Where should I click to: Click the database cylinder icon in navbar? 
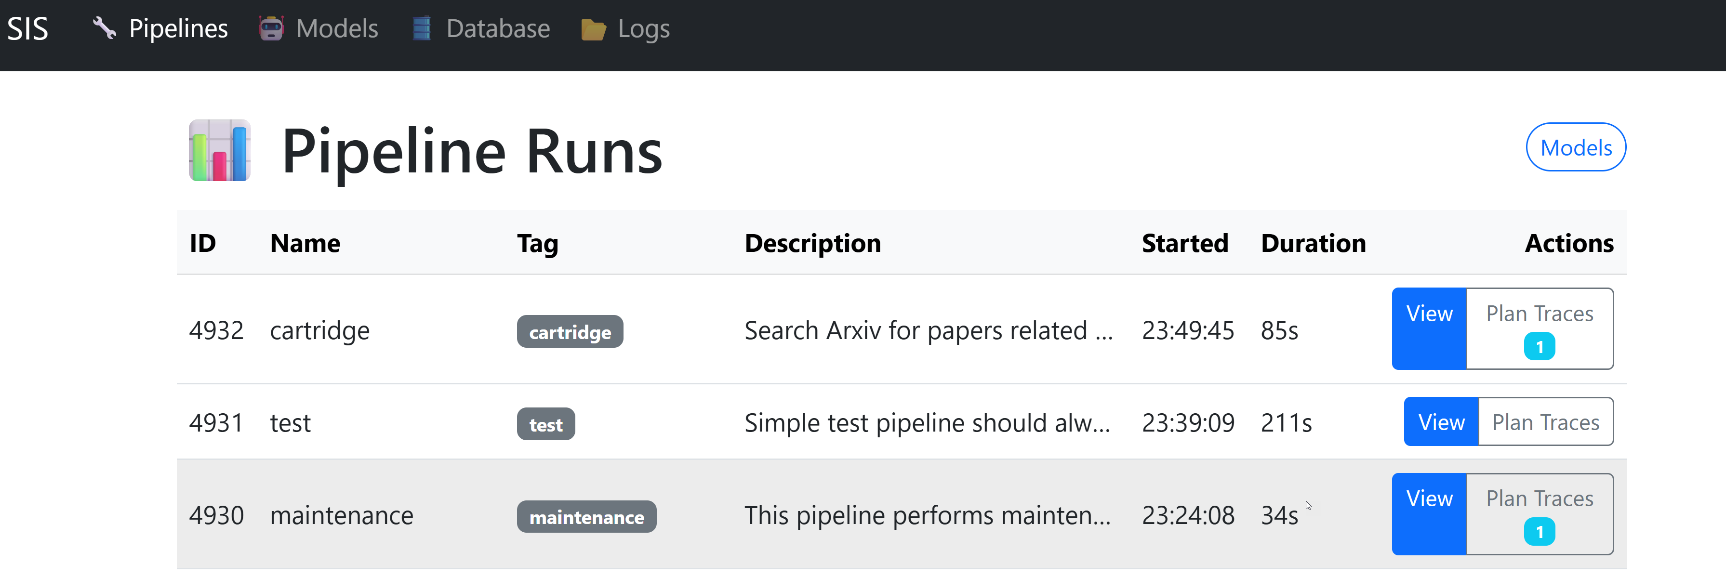pyautogui.click(x=422, y=28)
